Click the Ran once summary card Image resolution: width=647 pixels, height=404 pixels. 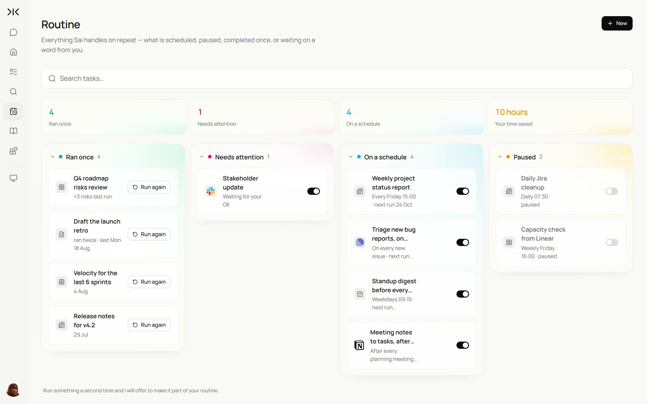114,117
